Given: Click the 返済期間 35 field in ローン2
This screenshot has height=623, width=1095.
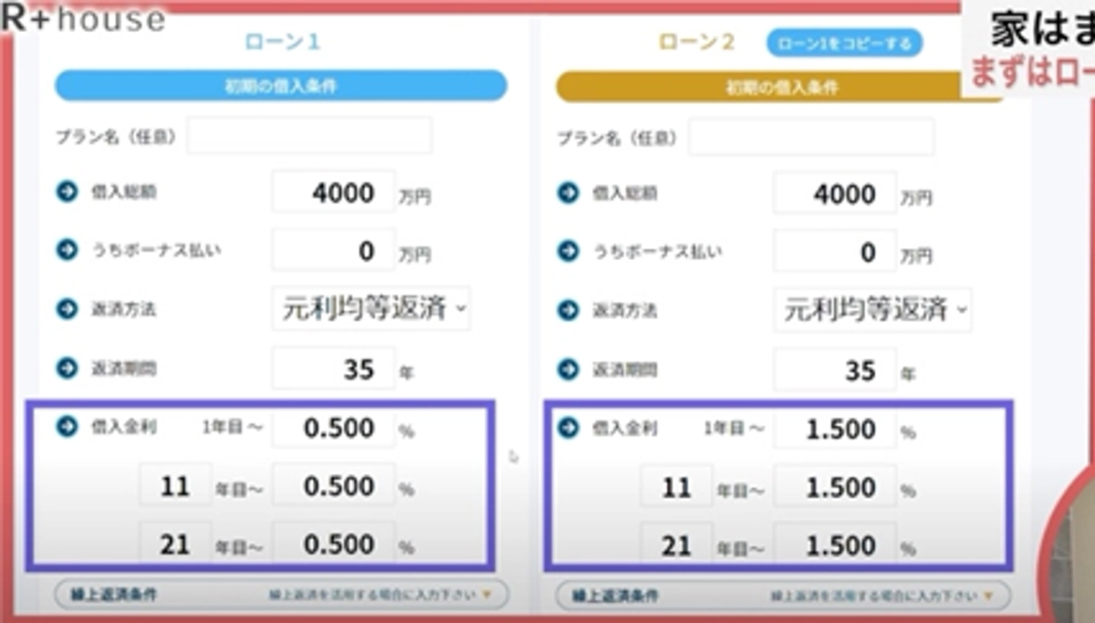Looking at the screenshot, I should point(835,370).
